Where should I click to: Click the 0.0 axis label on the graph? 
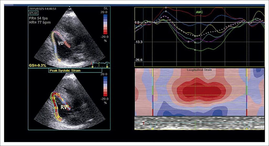(137, 22)
